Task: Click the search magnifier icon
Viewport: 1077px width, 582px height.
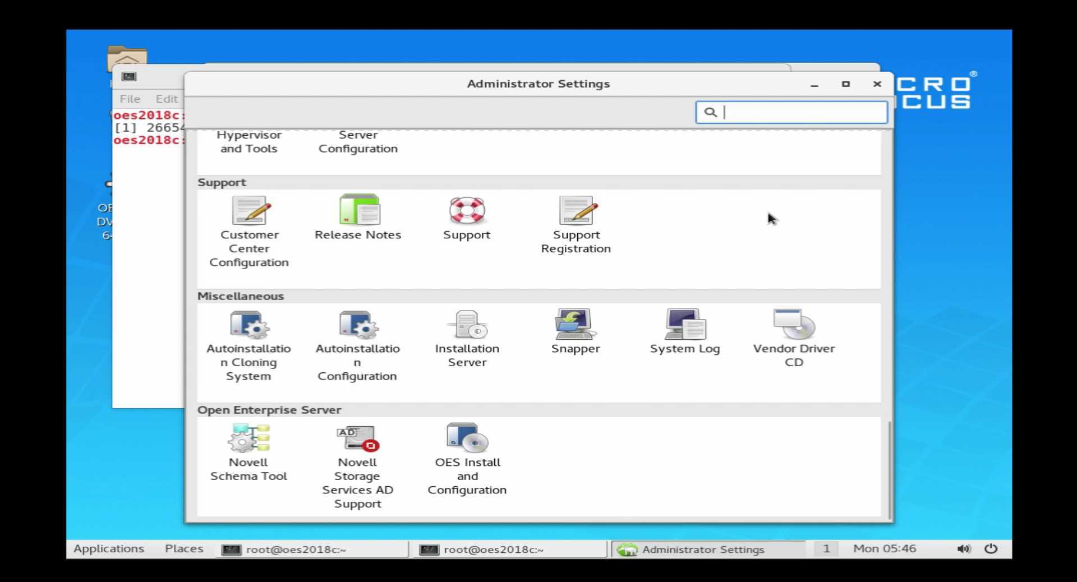Action: pos(710,112)
